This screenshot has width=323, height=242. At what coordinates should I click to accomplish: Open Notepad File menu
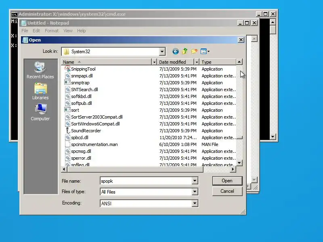[x=25, y=31]
